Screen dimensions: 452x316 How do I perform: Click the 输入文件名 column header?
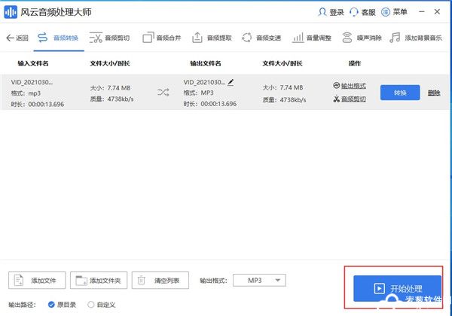(x=33, y=63)
